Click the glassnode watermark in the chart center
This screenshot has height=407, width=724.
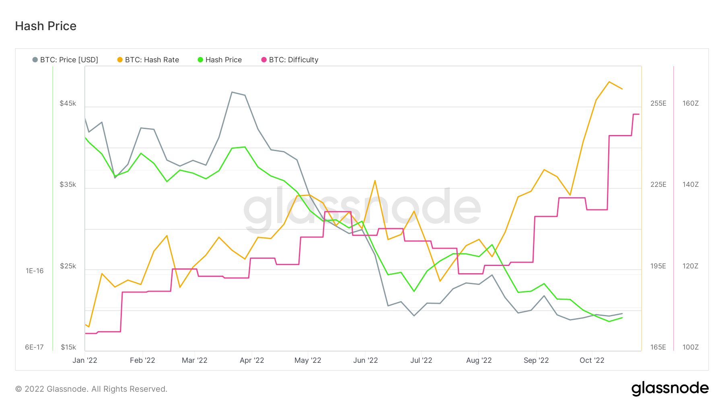click(362, 209)
